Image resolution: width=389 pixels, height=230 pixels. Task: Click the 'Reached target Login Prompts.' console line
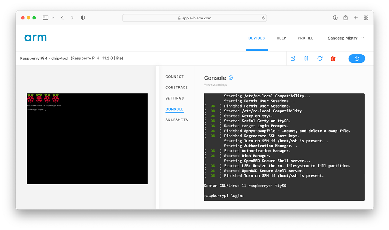pos(256,126)
